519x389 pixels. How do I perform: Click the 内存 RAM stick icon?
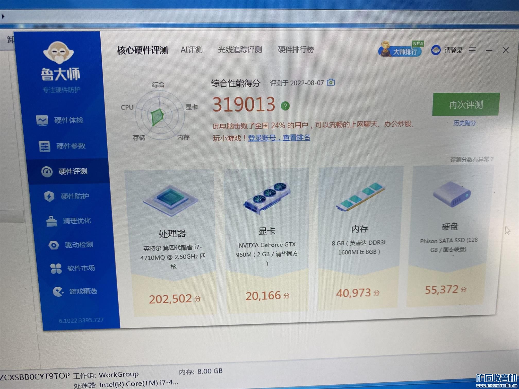[360, 197]
